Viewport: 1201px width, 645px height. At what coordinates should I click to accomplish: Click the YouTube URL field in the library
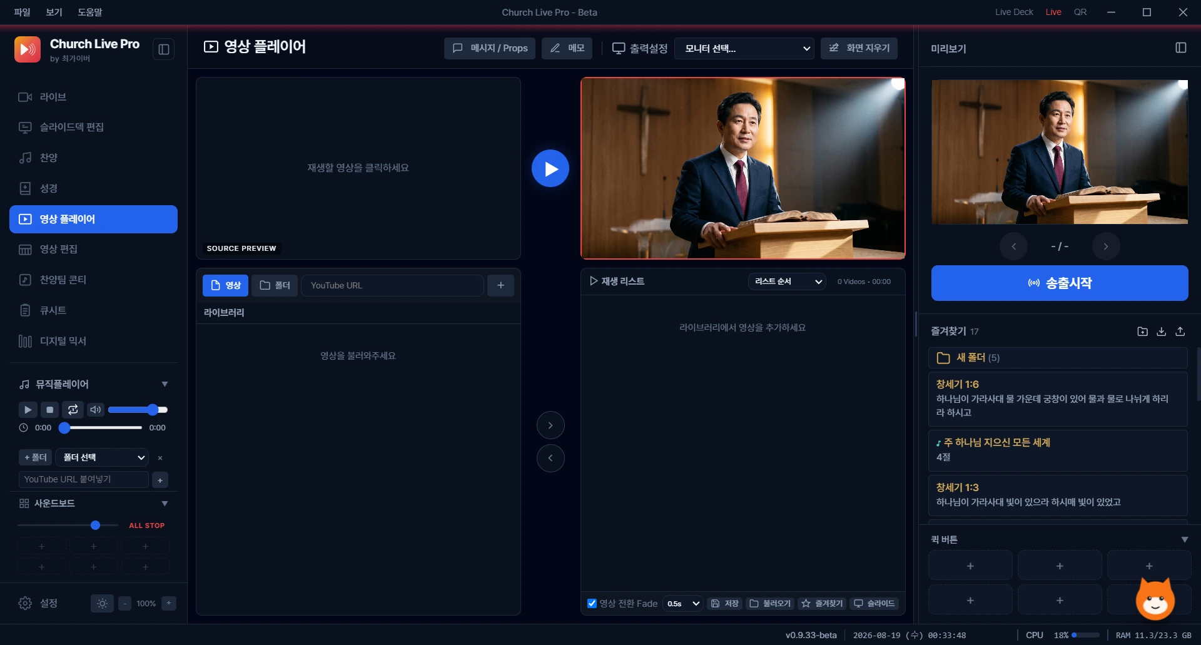click(392, 285)
